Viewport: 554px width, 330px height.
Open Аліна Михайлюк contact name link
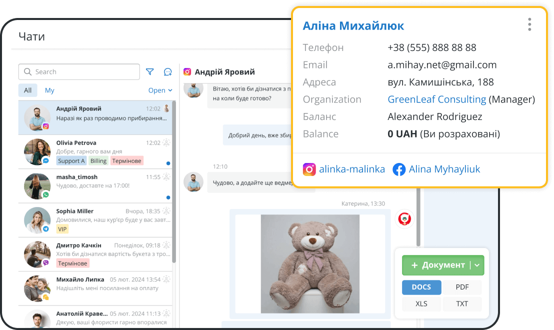point(353,26)
